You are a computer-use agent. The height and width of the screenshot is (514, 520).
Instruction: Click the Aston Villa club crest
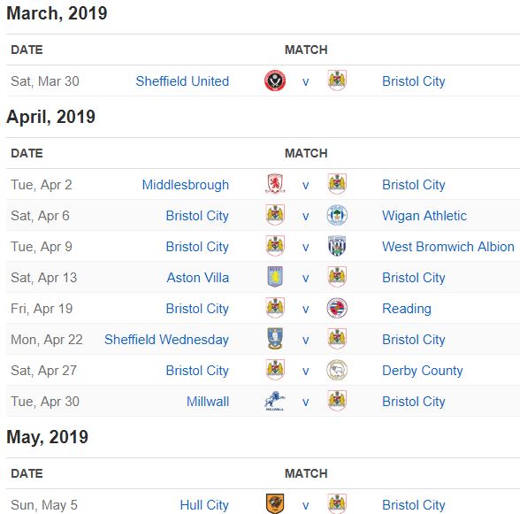tap(275, 277)
